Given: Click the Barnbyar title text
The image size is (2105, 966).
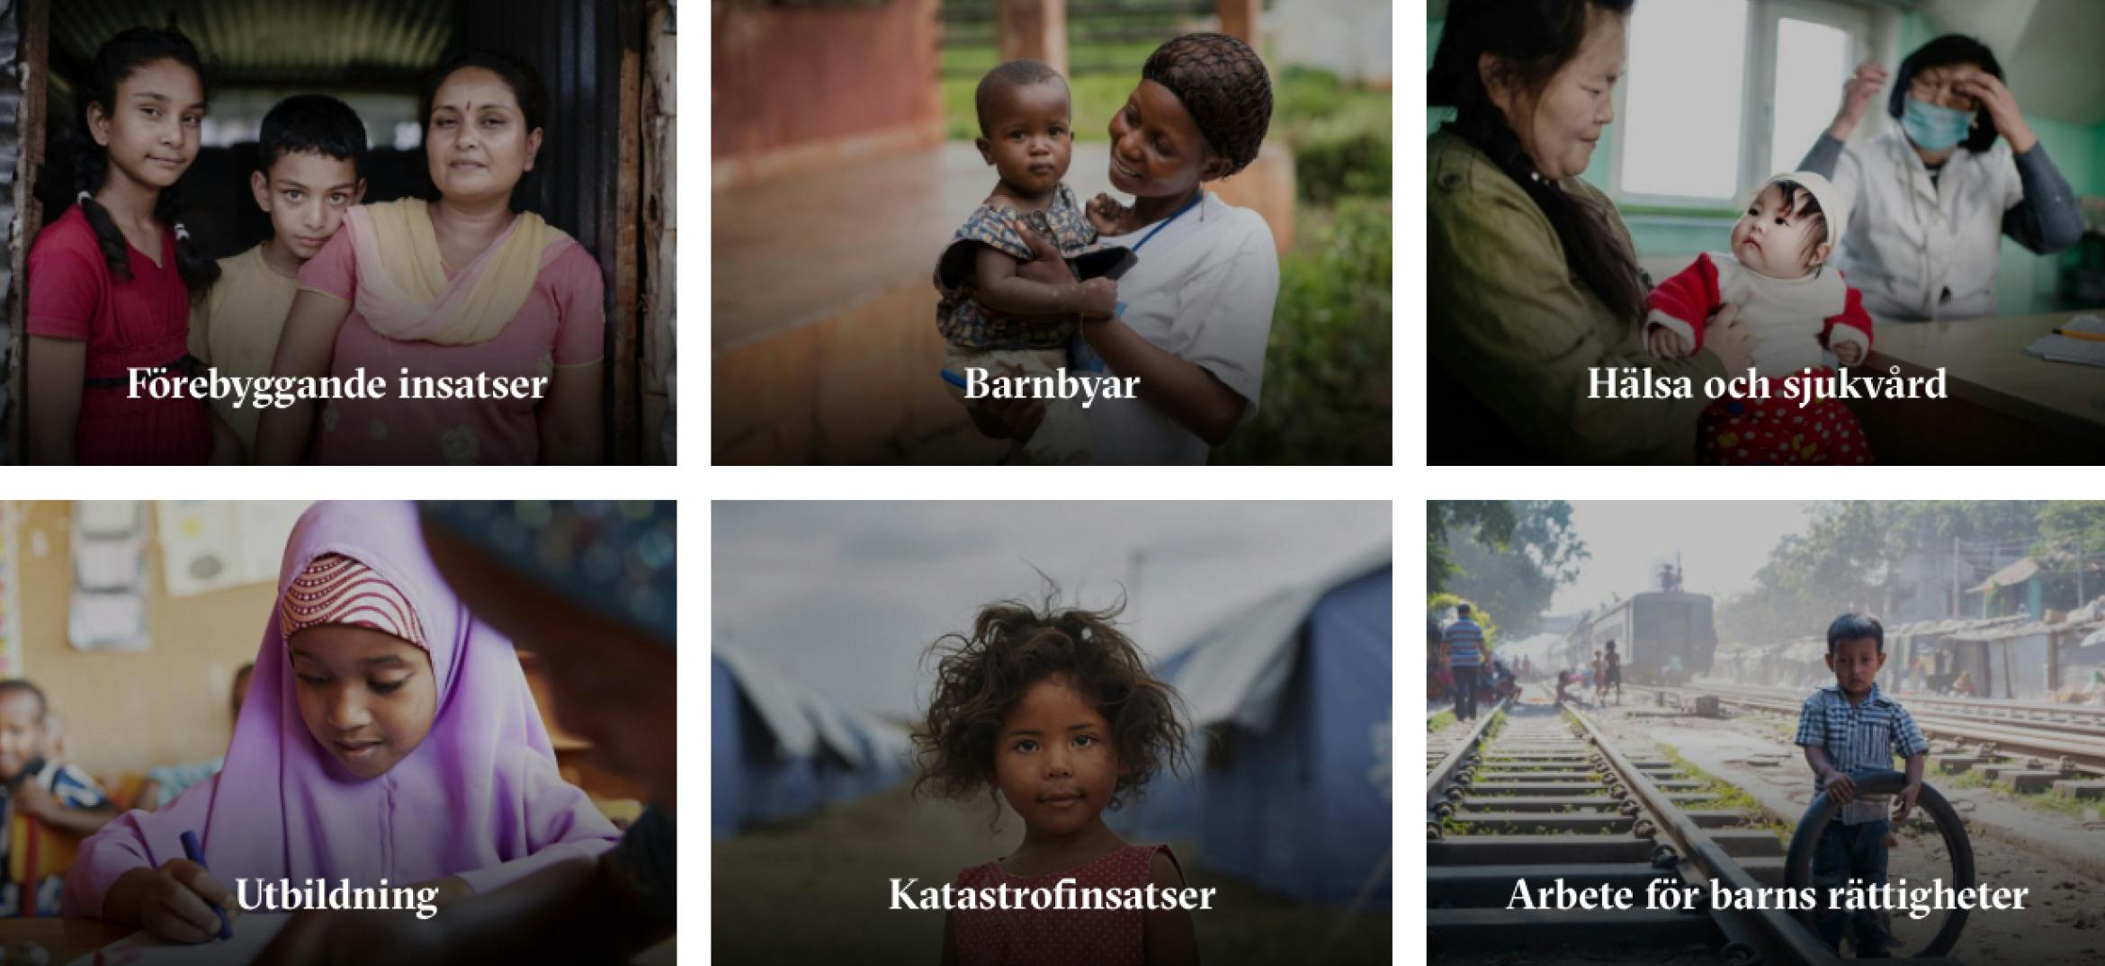Looking at the screenshot, I should click(1052, 385).
